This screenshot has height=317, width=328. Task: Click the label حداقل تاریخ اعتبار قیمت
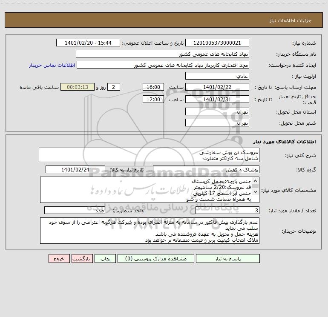click(297, 100)
